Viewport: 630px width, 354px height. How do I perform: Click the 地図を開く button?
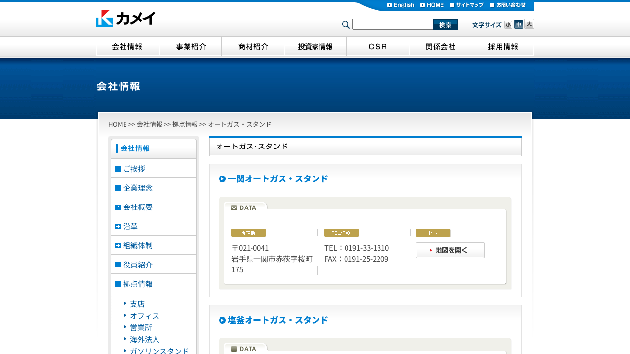coord(450,250)
